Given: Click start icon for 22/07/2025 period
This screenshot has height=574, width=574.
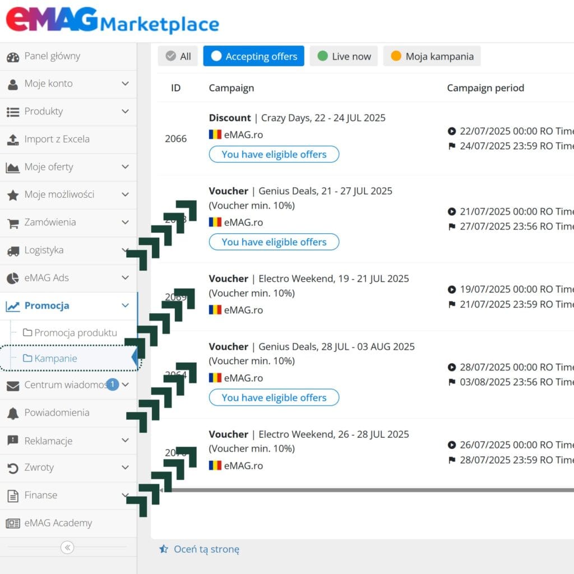Looking at the screenshot, I should (x=452, y=131).
